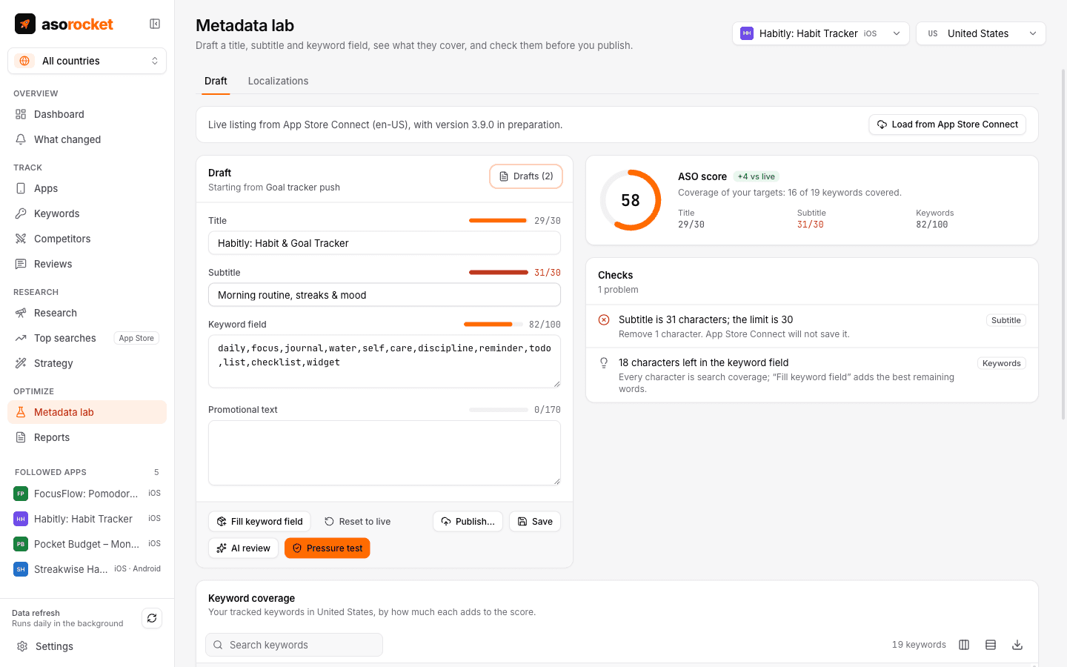The height and width of the screenshot is (667, 1067).
Task: Open Competitors in the sidebar
Action: point(87,239)
